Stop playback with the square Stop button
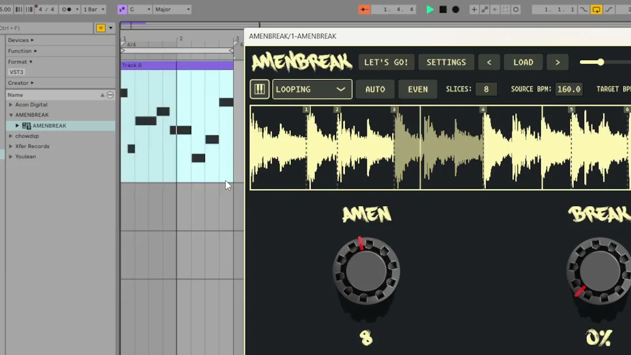This screenshot has width=631, height=355. (x=443, y=9)
